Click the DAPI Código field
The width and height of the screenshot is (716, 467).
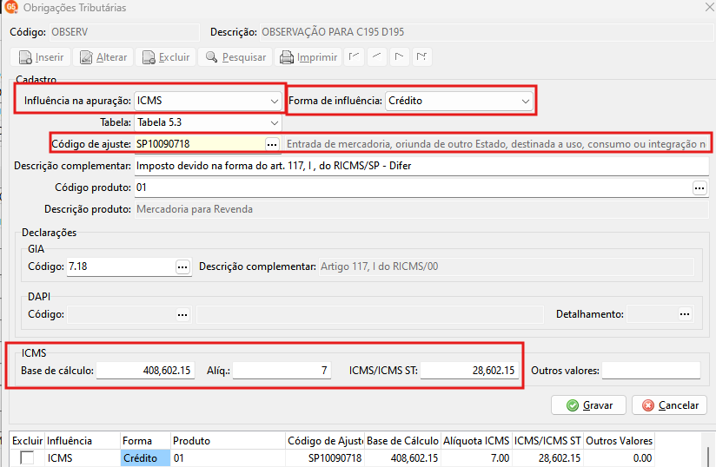[121, 314]
